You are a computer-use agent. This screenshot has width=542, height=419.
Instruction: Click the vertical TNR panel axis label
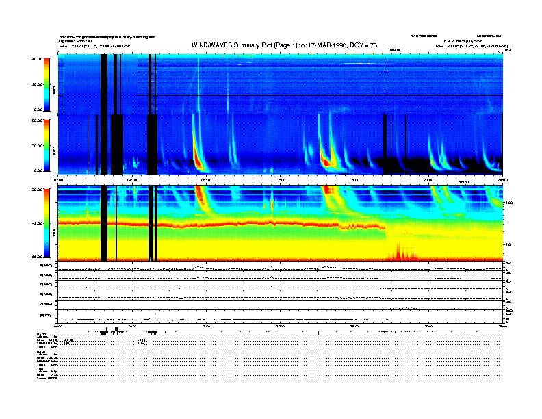[54, 234]
